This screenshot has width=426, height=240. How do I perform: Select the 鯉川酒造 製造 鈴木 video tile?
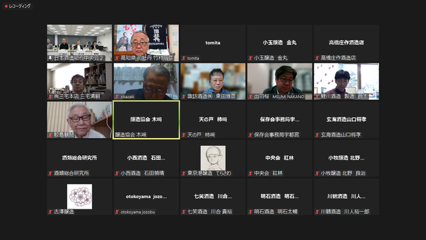pyautogui.click(x=346, y=81)
